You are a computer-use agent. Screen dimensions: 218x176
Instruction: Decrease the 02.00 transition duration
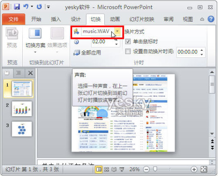pos(116,44)
